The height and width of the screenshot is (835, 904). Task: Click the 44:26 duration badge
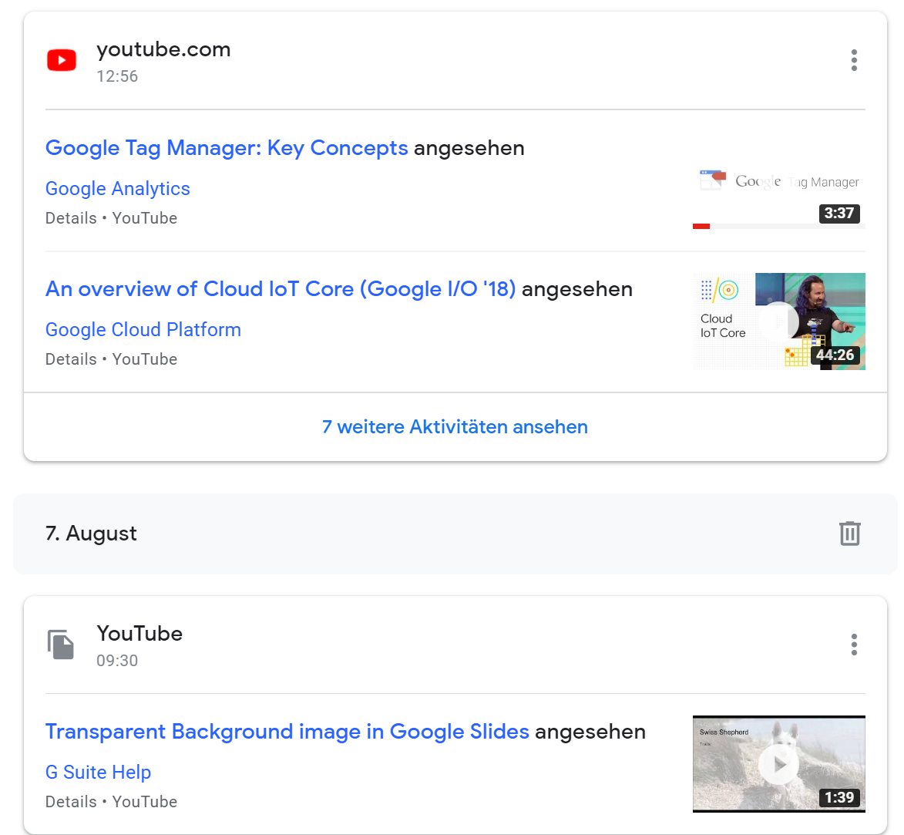837,355
